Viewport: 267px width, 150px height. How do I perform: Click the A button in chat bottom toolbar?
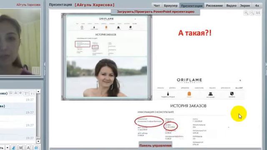tap(29, 147)
